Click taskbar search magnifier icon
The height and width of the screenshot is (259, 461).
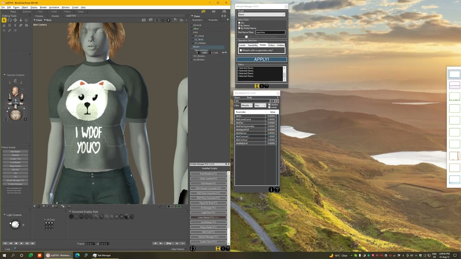pos(13,255)
